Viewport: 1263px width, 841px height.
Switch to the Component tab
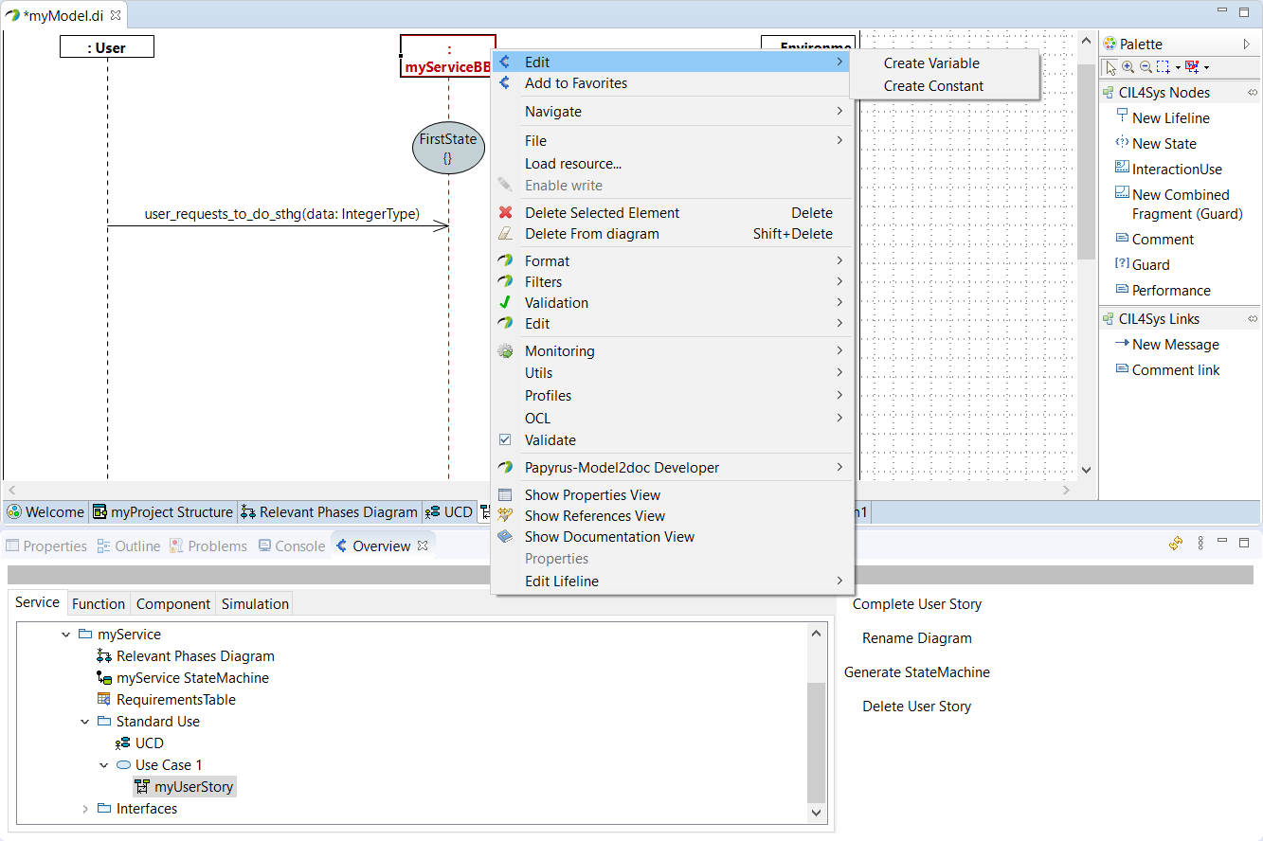[x=173, y=603]
